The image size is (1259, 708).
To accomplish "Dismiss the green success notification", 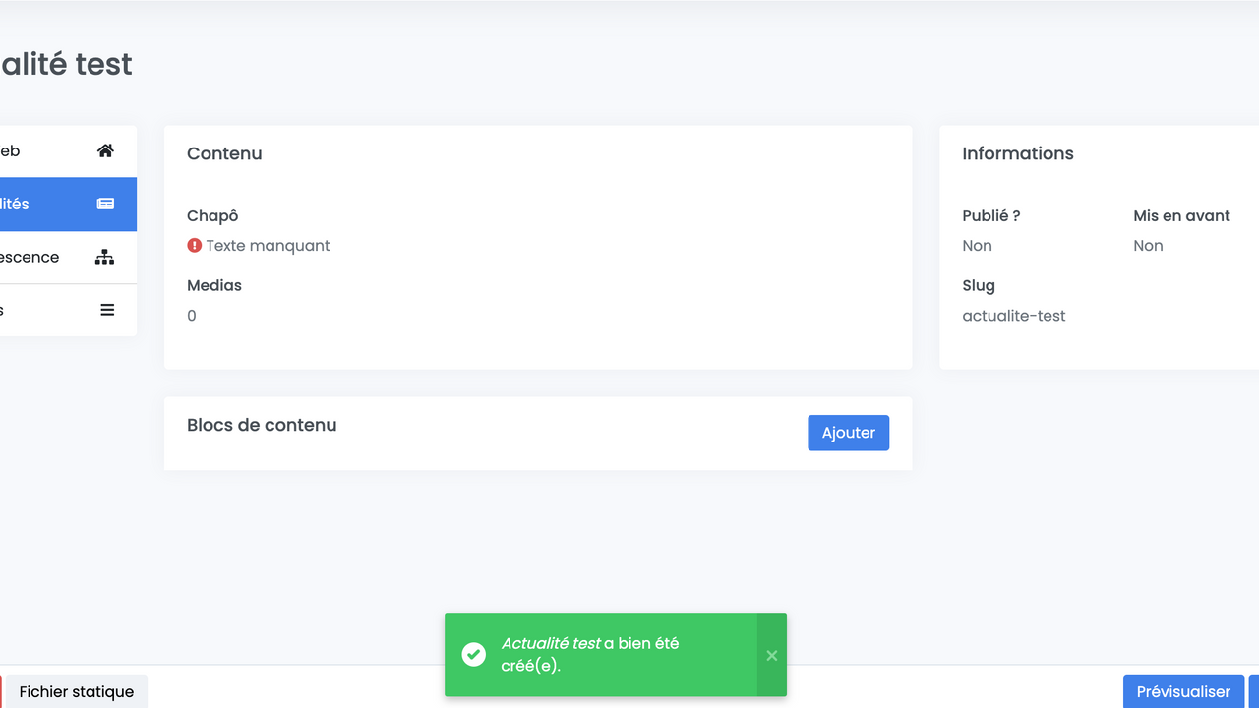I will coord(771,655).
